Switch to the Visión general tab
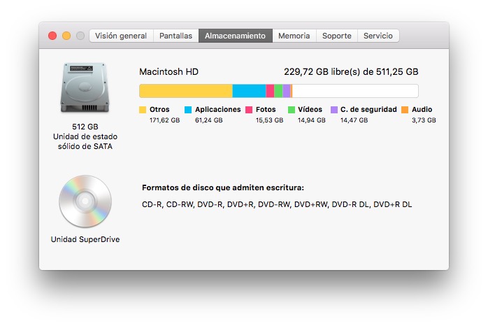Viewport: 488px width, 326px height. pyautogui.click(x=121, y=36)
